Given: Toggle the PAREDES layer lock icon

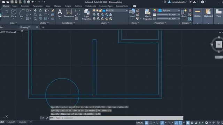Looking at the screenshot, I should [x=101, y=10].
